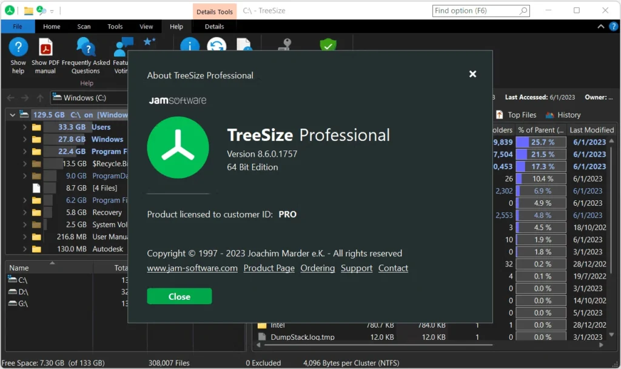Image resolution: width=621 pixels, height=369 pixels.
Task: Click the TreeSize app logo in title bar
Action: coord(10,10)
